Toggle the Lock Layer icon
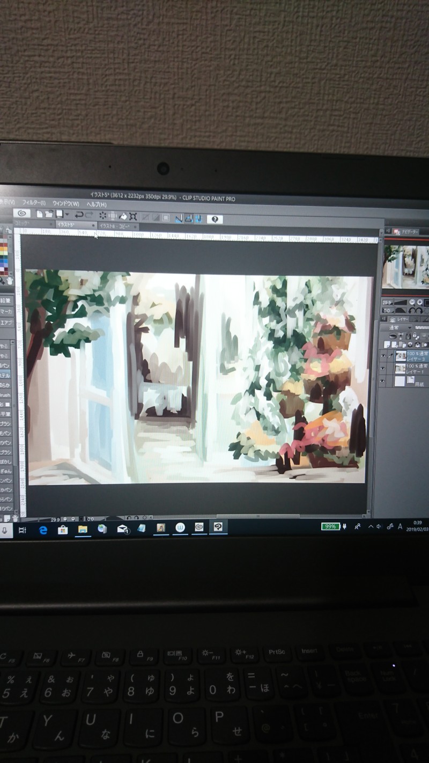Screen dimensions: 429x763 point(408,336)
